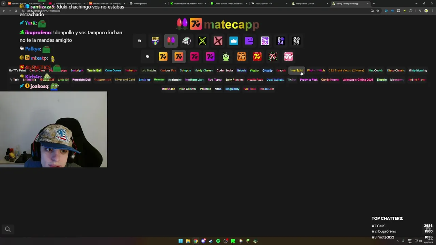
Task: Select the Northern Light paint
Action: click(x=195, y=80)
